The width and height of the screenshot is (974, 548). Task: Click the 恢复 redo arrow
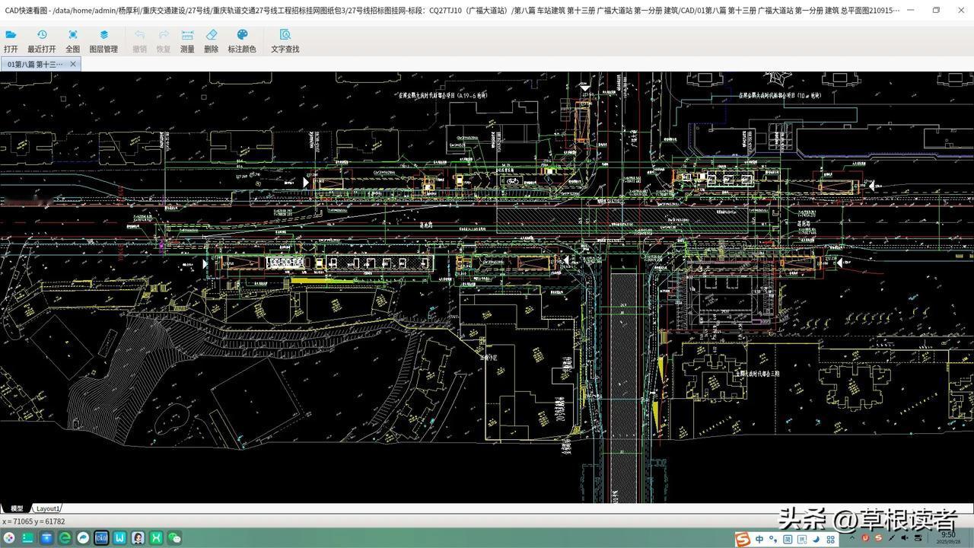163,35
